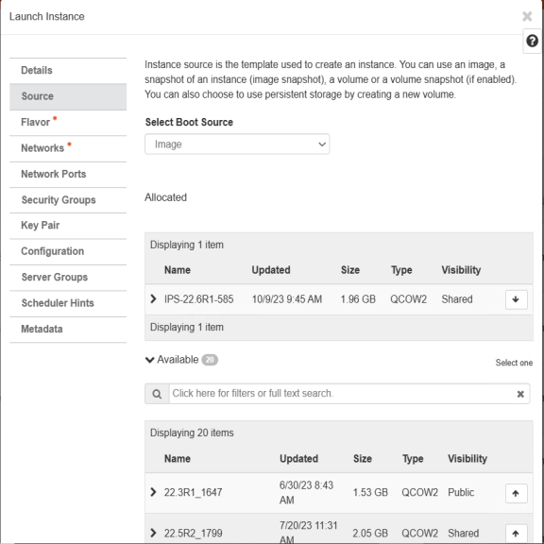Sort available images by Name column
544x544 pixels.
178,459
